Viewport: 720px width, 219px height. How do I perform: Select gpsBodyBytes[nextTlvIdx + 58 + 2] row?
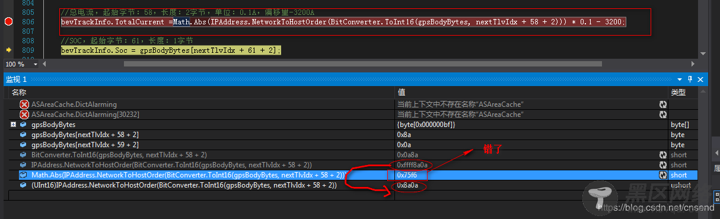coord(85,135)
